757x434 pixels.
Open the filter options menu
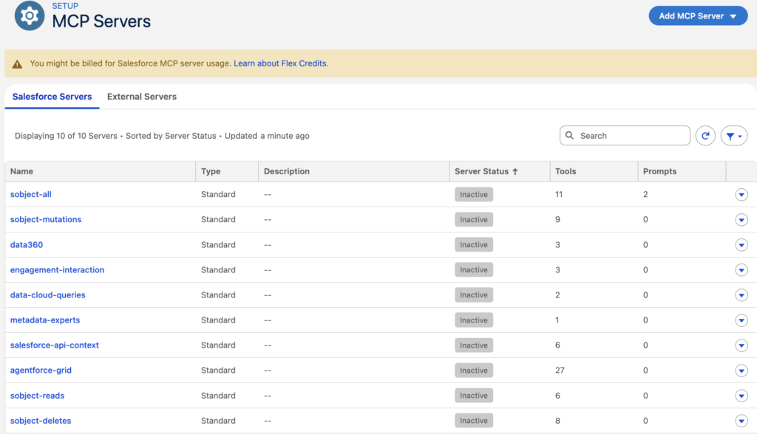point(734,136)
